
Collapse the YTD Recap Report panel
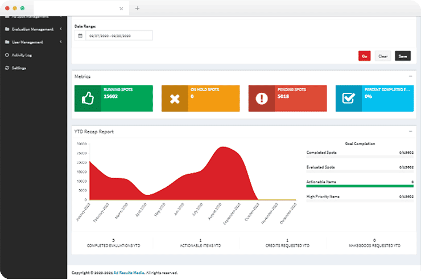410,132
